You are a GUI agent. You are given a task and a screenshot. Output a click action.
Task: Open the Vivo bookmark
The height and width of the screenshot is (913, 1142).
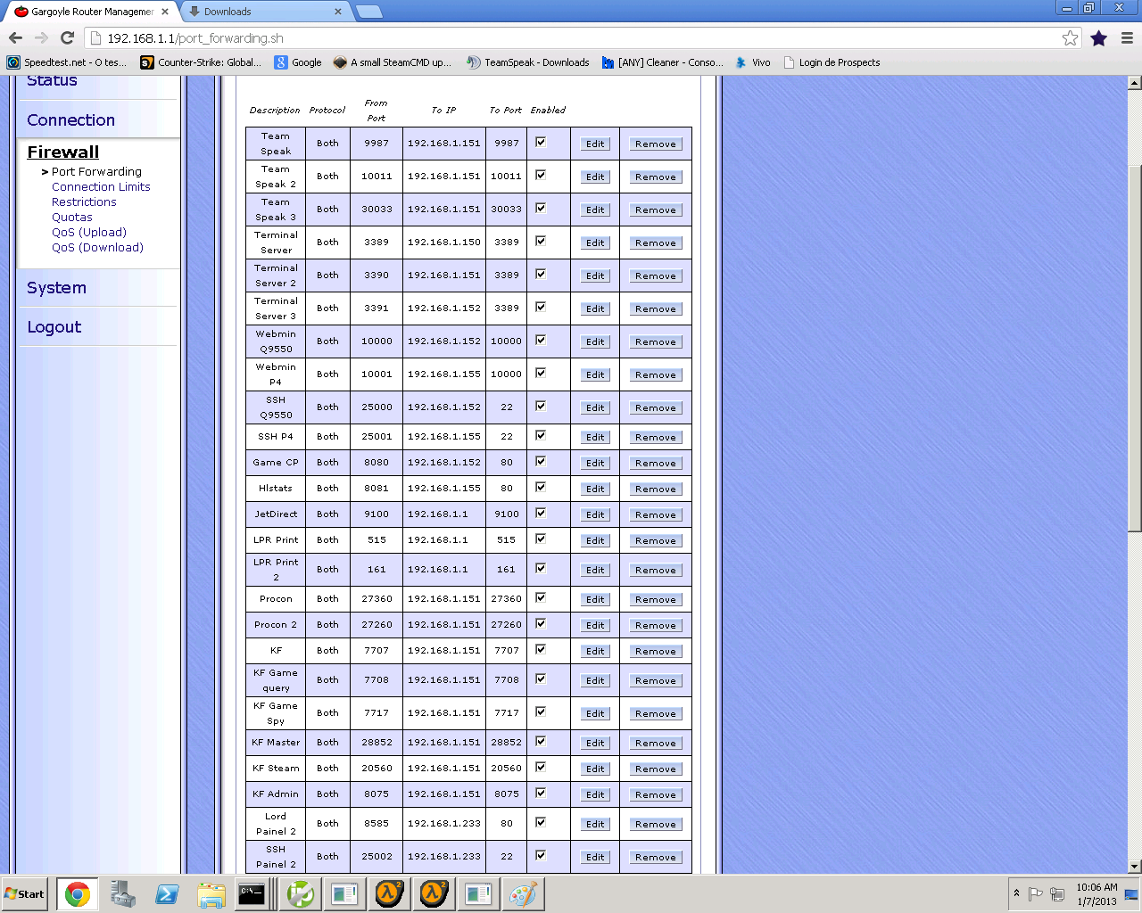point(752,62)
